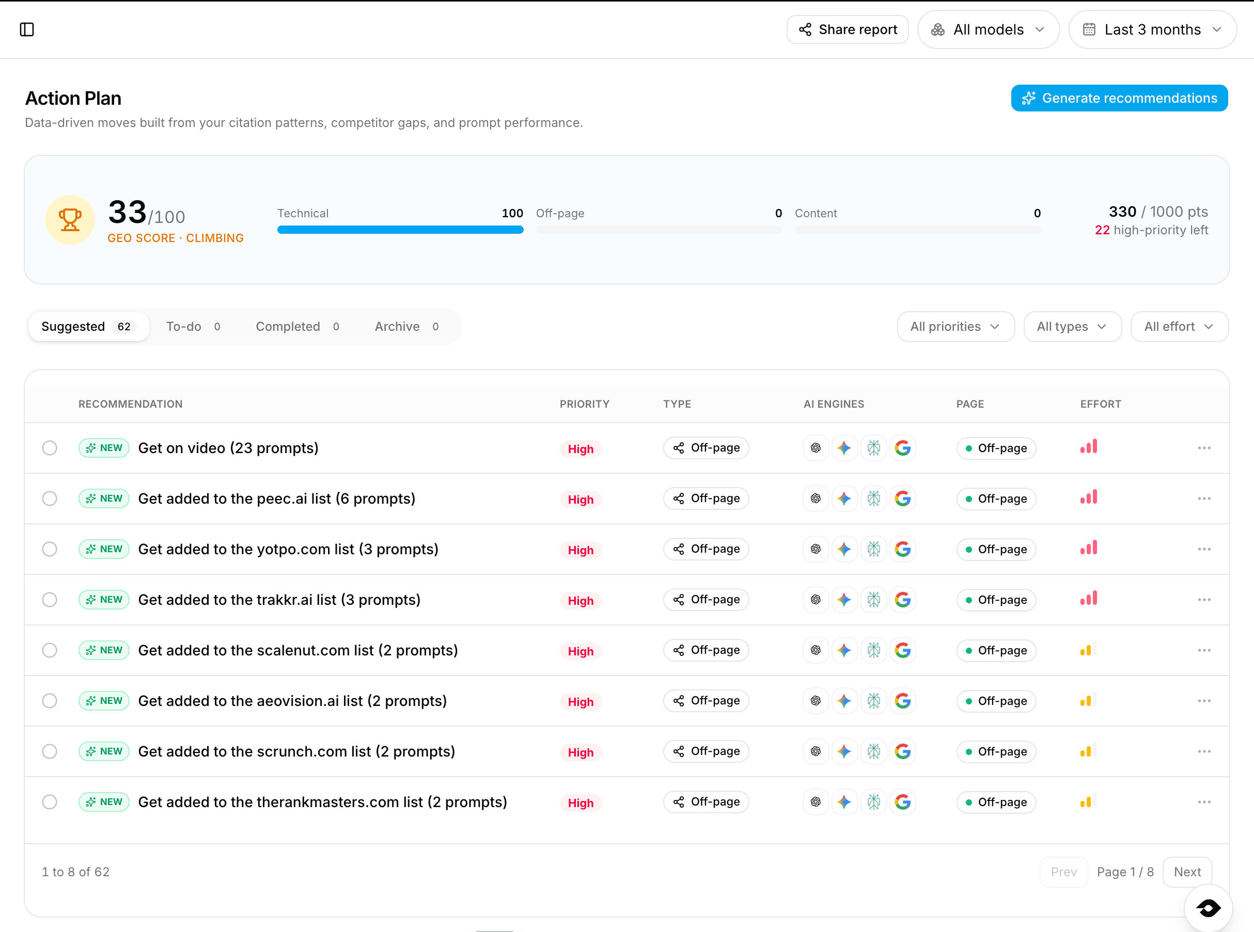This screenshot has height=932, width=1254.
Task: Click effort bars icon in aeovision.ai row
Action: point(1089,700)
